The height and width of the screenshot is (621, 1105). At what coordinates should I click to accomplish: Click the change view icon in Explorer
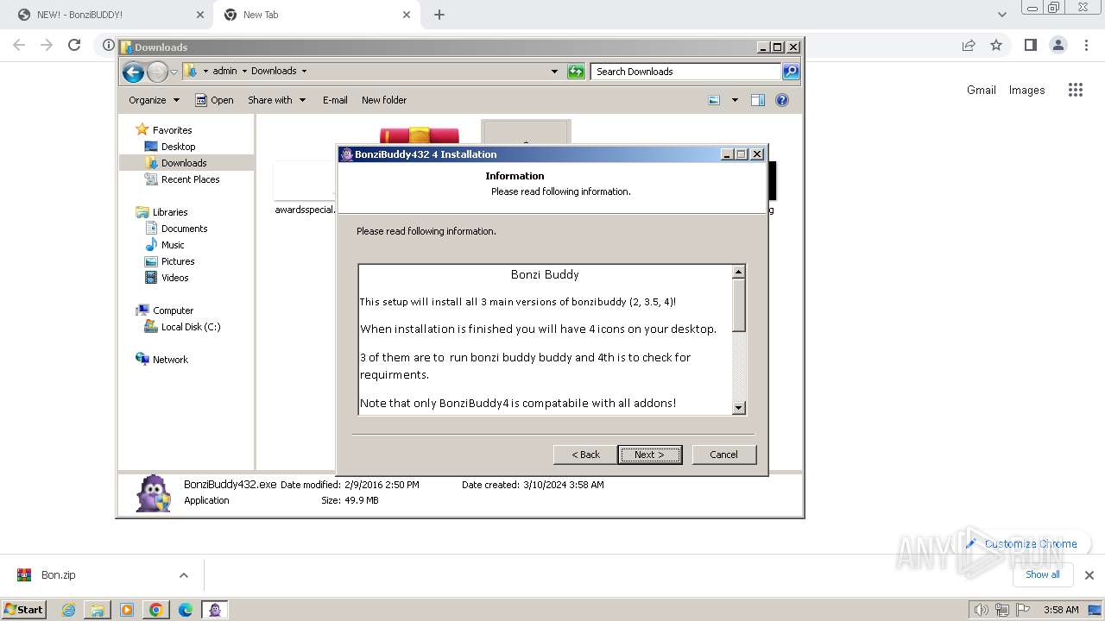pos(714,100)
